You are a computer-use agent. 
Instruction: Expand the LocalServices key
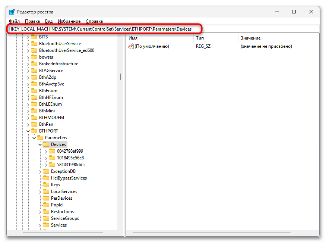[x=40, y=192]
